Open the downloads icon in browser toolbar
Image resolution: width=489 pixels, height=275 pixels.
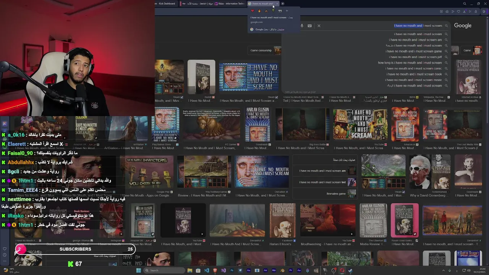pos(464,11)
